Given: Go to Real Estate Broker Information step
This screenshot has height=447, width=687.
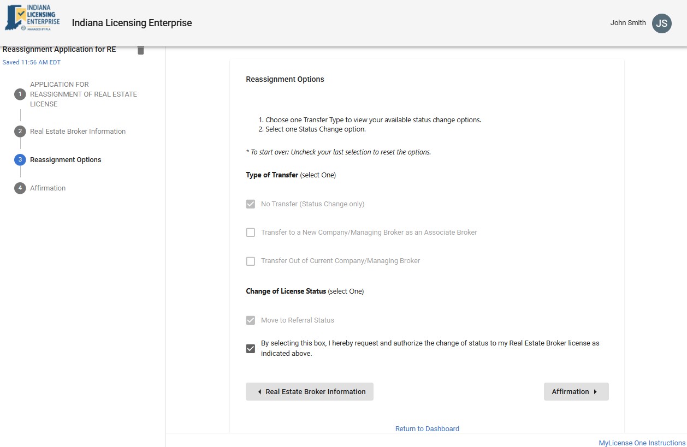Looking at the screenshot, I should point(310,392).
